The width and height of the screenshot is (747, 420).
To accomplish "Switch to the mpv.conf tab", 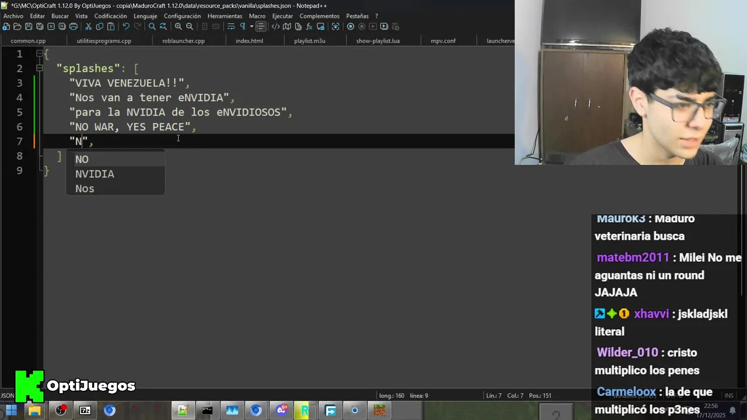I will pos(443,41).
